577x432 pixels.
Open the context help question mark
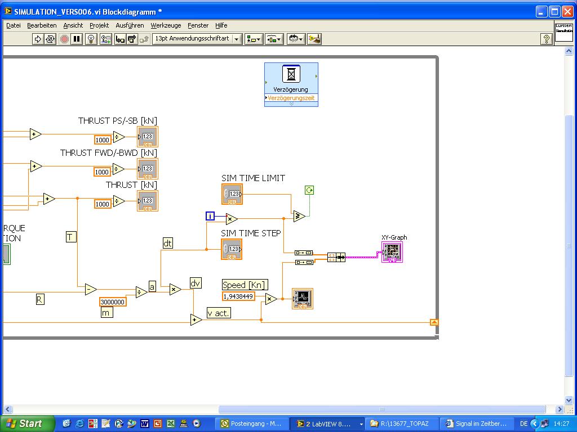click(x=545, y=39)
